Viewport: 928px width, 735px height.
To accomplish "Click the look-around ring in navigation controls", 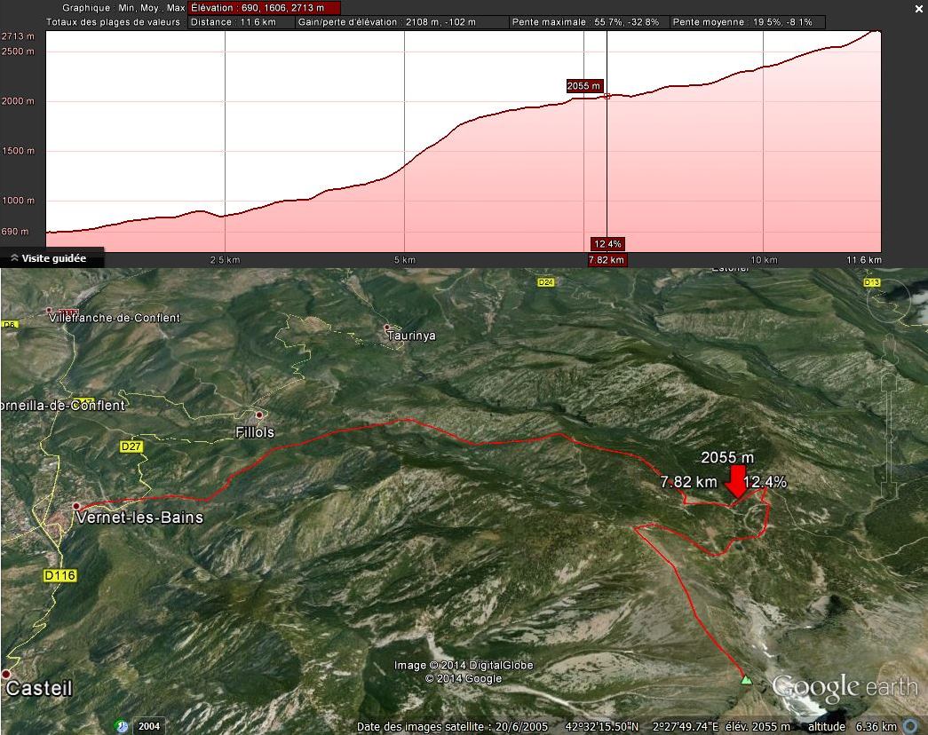I will point(890,301).
